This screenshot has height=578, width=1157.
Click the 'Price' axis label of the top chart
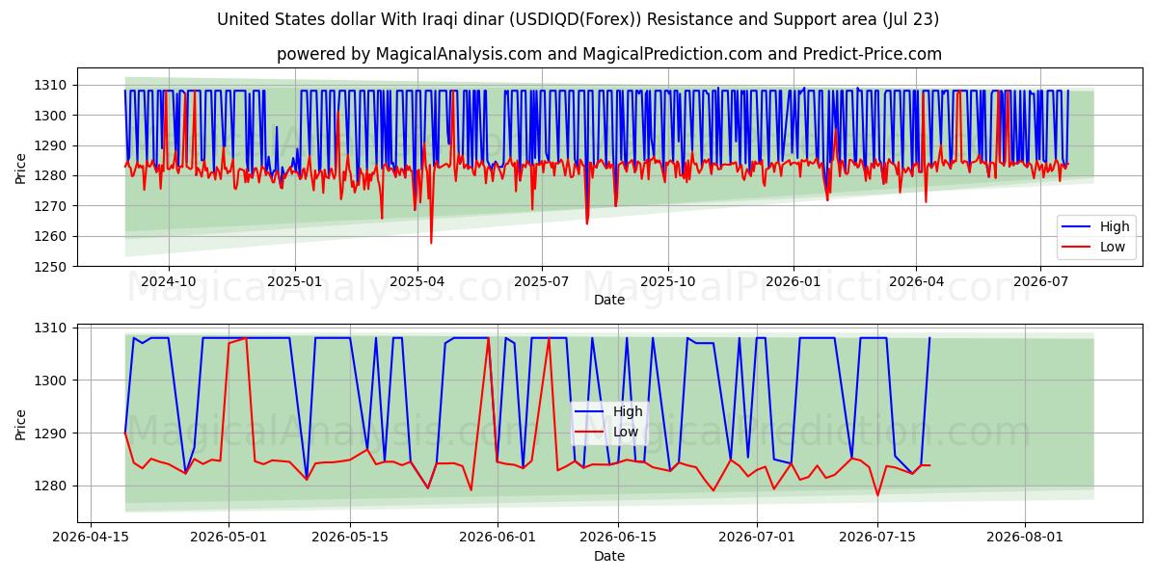pyautogui.click(x=21, y=168)
